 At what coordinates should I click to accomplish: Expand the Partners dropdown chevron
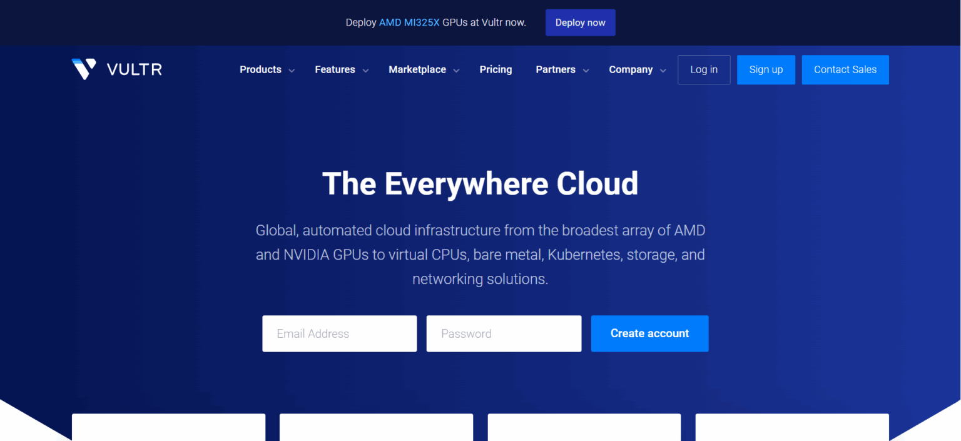point(586,70)
